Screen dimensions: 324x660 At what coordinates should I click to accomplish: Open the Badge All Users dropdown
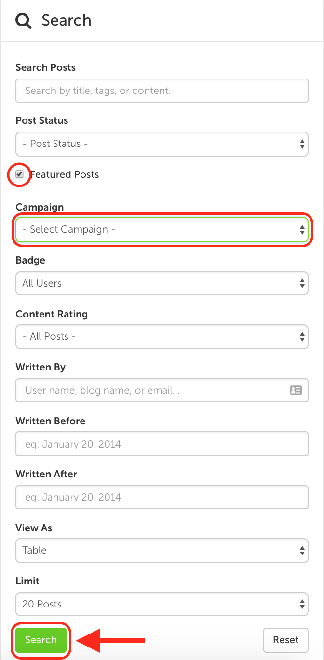click(162, 283)
